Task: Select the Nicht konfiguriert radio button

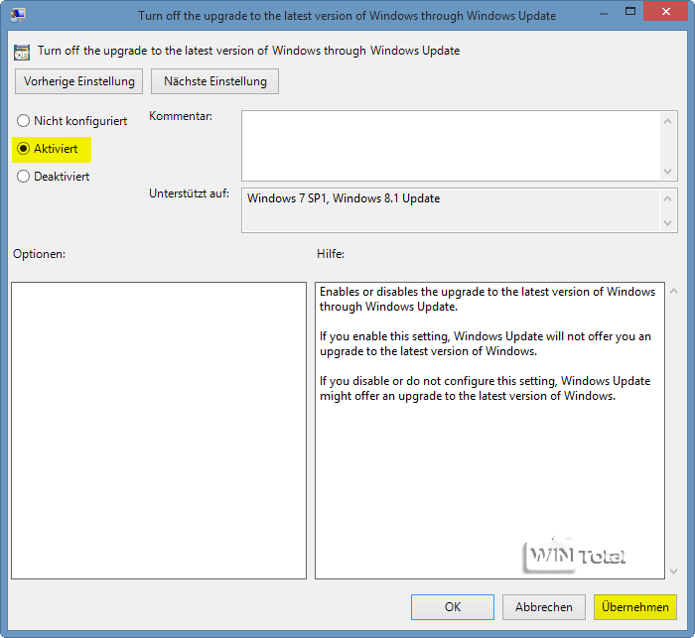Action: (x=71, y=121)
